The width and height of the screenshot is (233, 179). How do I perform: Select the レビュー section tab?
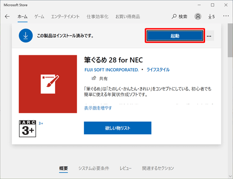125,168
